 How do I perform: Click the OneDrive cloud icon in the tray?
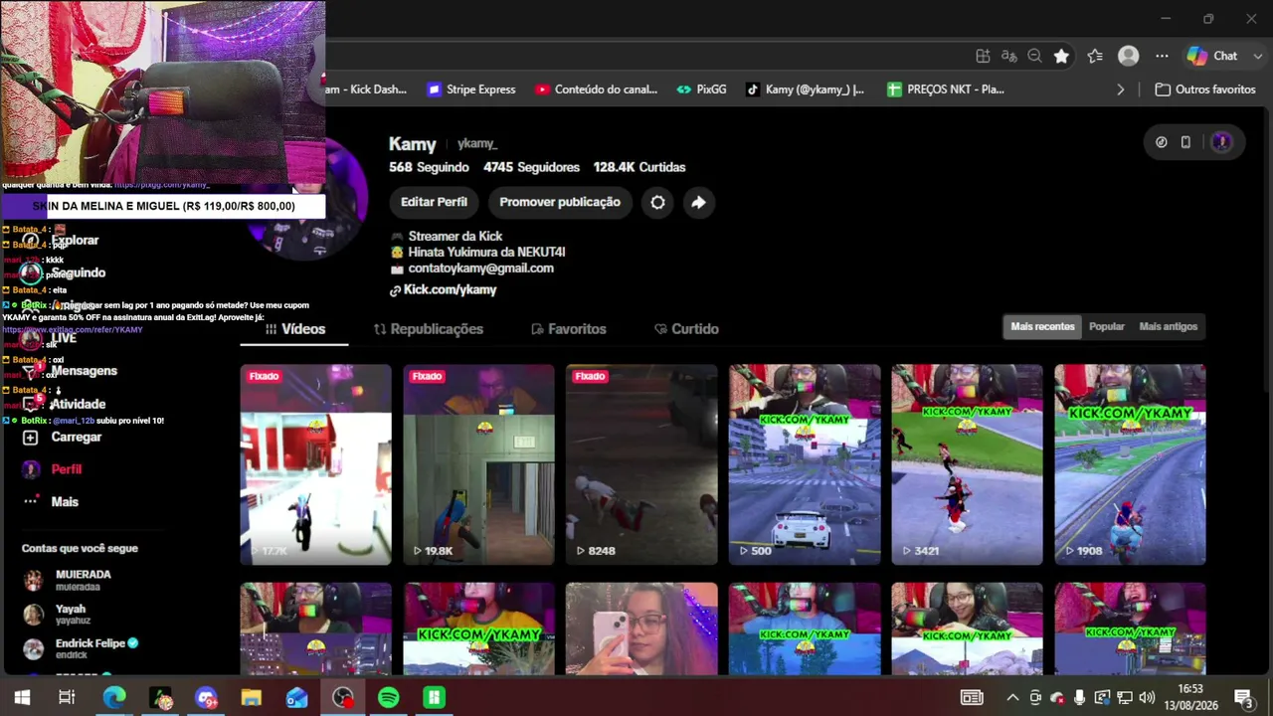tap(1056, 698)
